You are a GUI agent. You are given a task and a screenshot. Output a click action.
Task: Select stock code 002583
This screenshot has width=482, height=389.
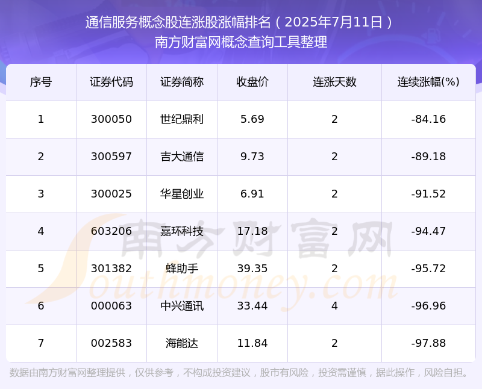[x=111, y=343]
